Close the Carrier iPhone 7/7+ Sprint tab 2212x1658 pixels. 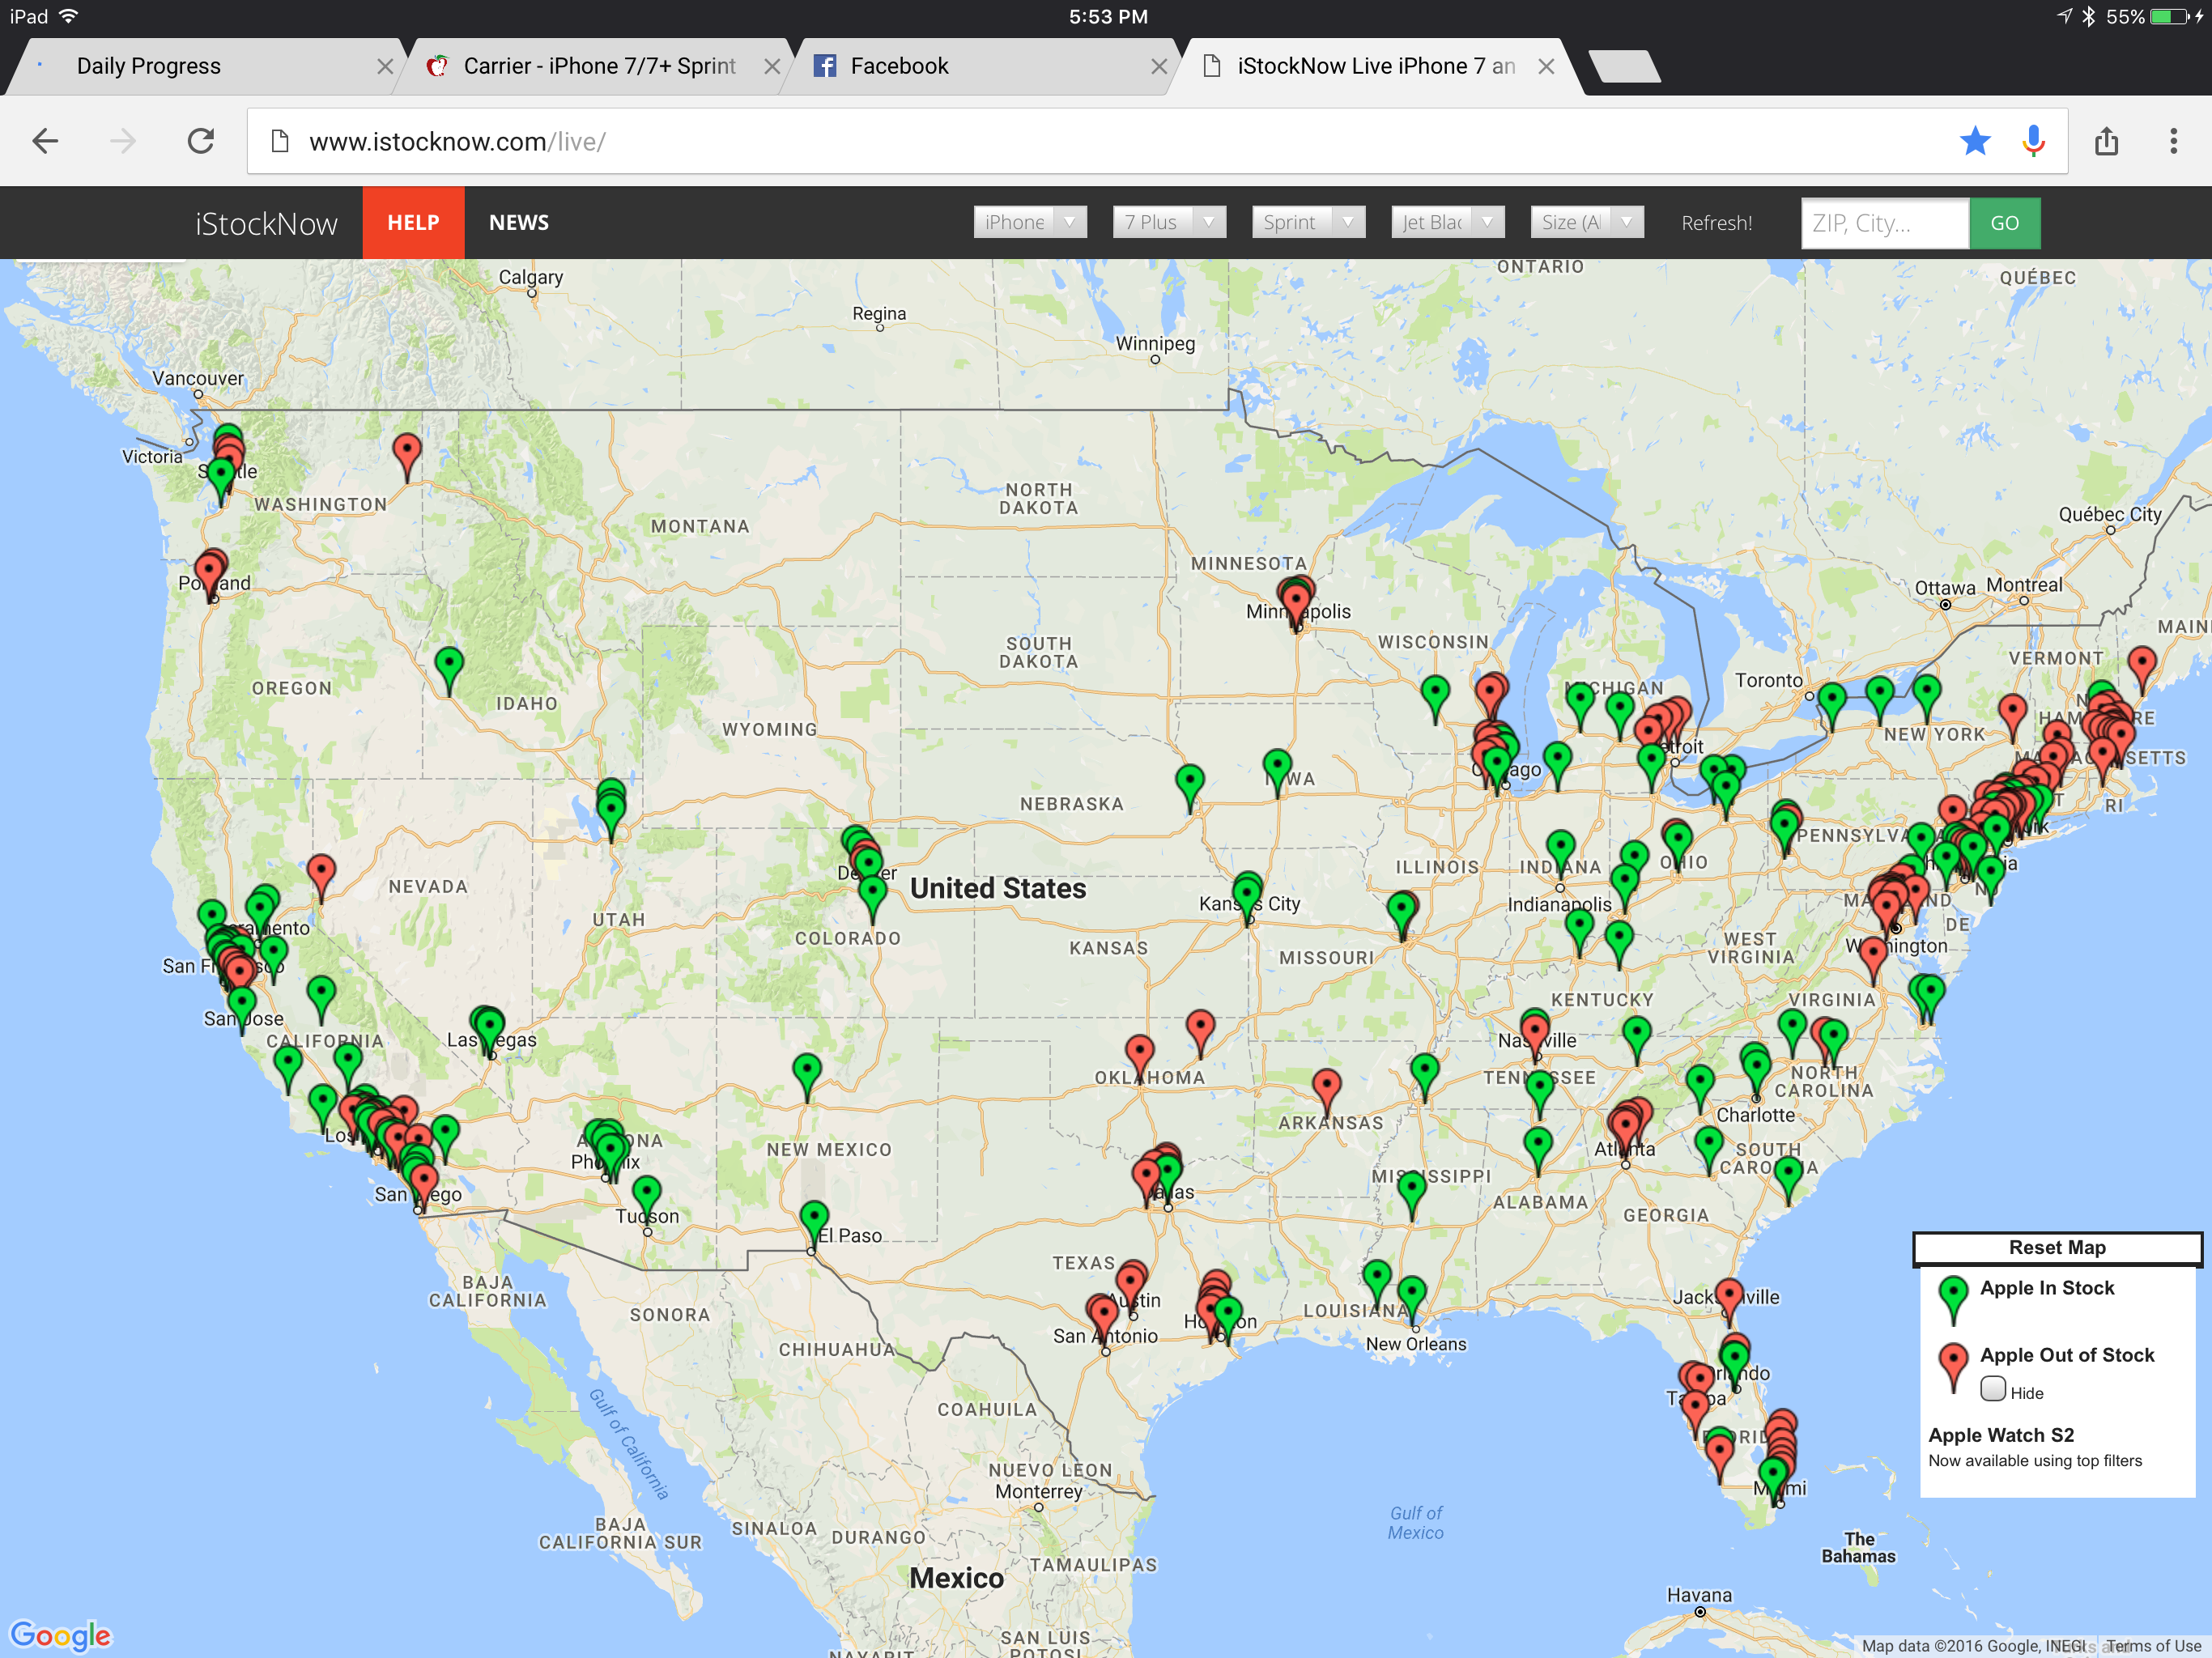point(772,67)
